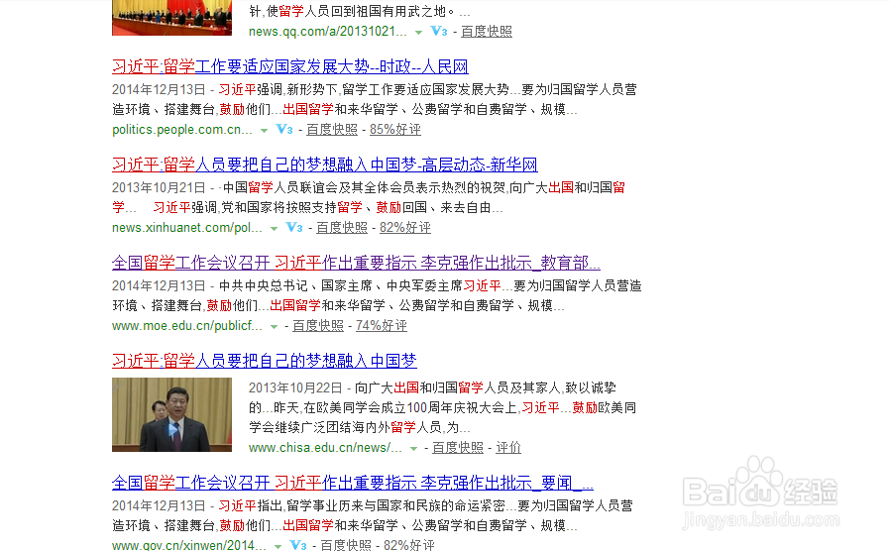
Task: Open 百度快照 for www.moe.edu.cn result
Action: tap(318, 326)
